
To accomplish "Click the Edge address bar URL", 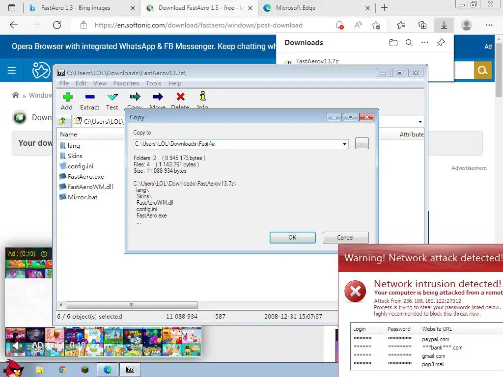I will pyautogui.click(x=198, y=25).
